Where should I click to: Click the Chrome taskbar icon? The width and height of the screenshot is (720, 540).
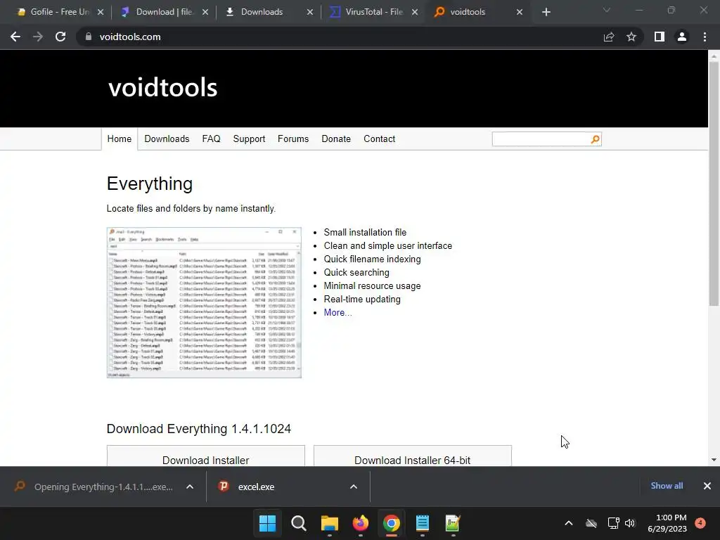(x=391, y=523)
